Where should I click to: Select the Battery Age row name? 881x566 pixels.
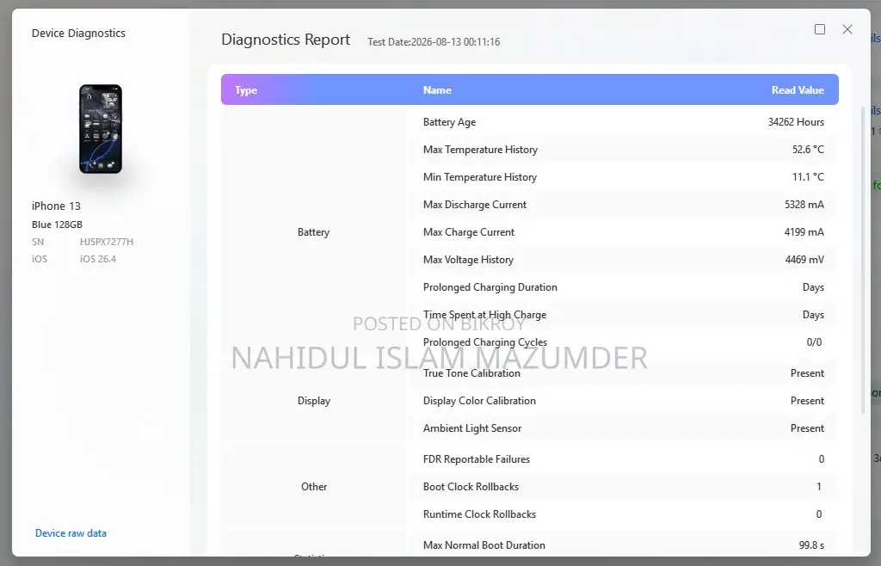(x=449, y=122)
